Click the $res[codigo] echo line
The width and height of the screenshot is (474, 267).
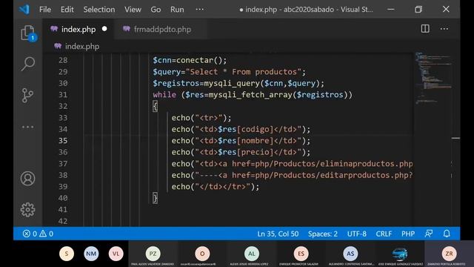pyautogui.click(x=241, y=129)
